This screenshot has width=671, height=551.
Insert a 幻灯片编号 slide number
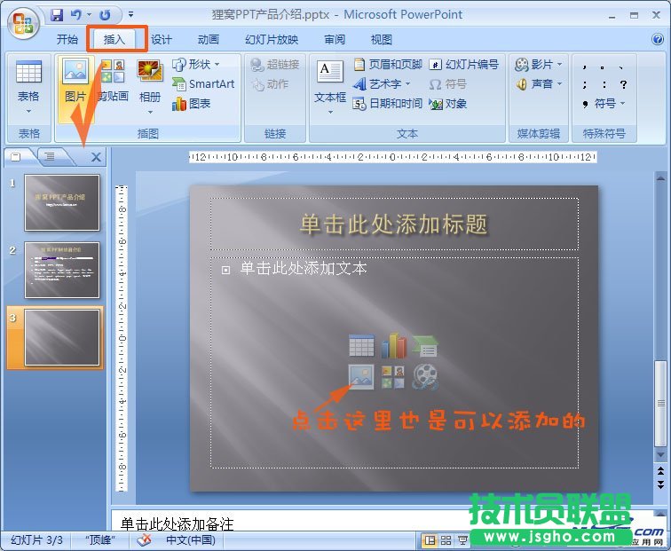[x=463, y=64]
